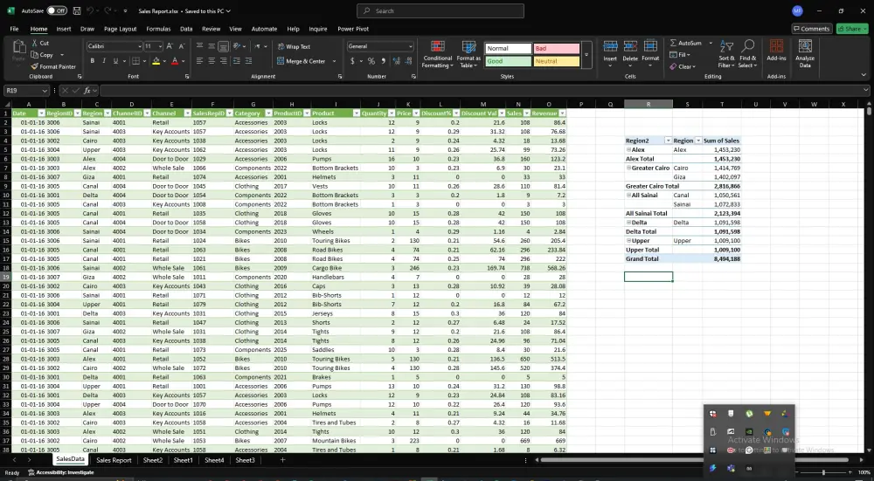The width and height of the screenshot is (874, 481).
Task: Open the Product column filter dropdown
Action: point(357,113)
